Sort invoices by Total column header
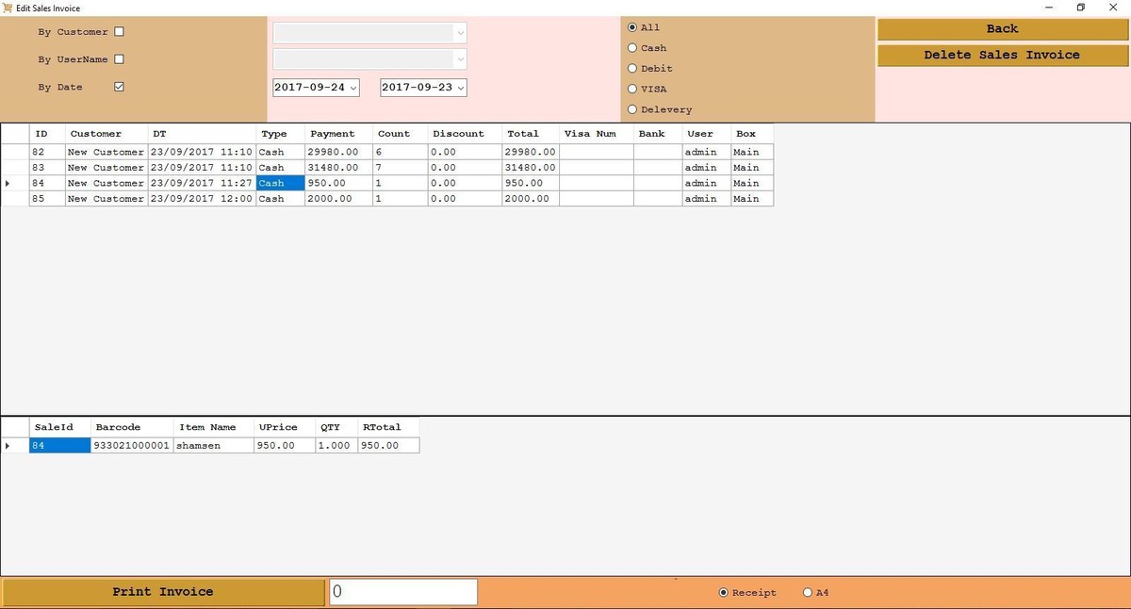Screen dimensions: 1131x609 pyautogui.click(x=523, y=134)
